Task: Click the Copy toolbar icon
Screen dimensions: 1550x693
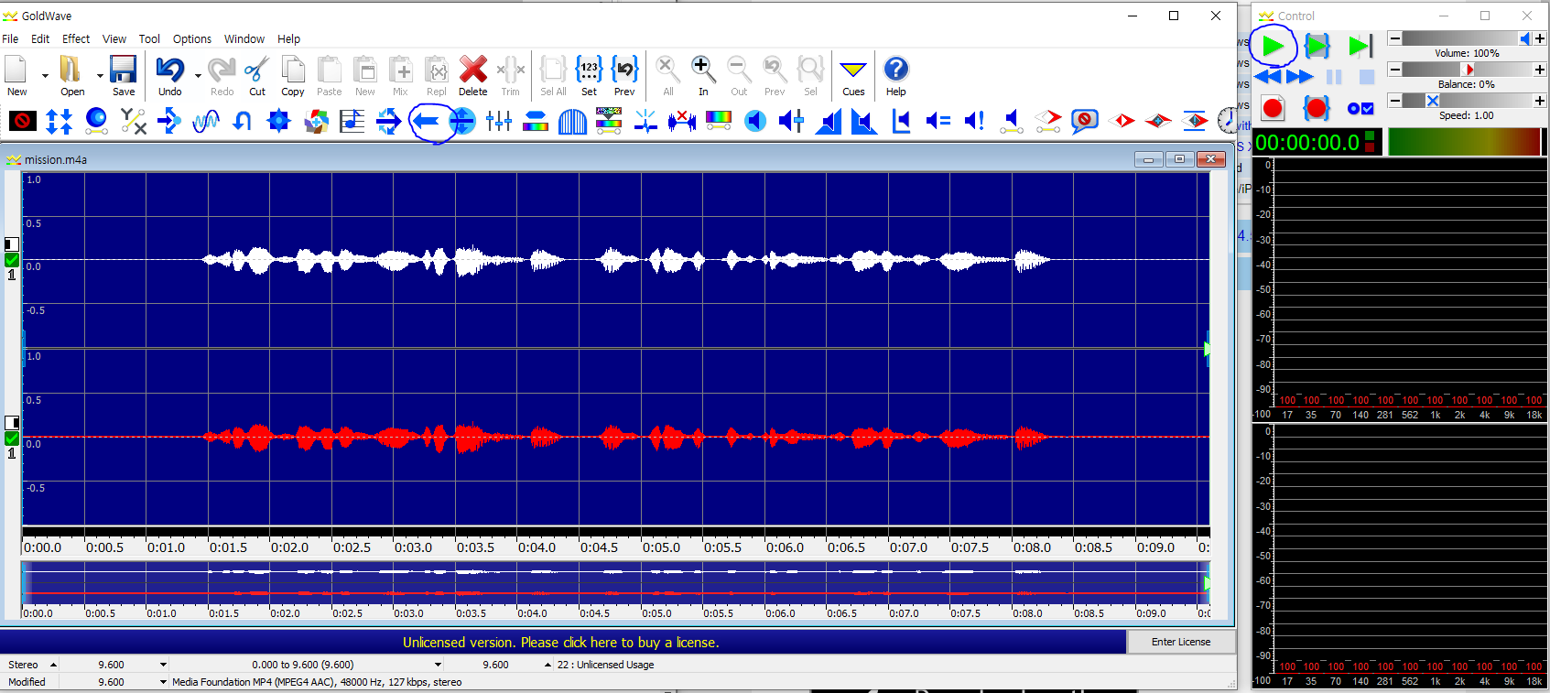Action: pos(293,75)
